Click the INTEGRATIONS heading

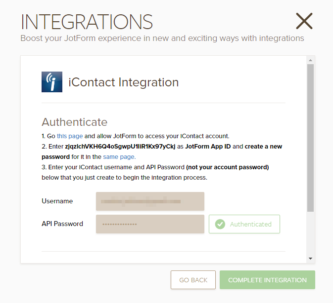click(x=87, y=22)
